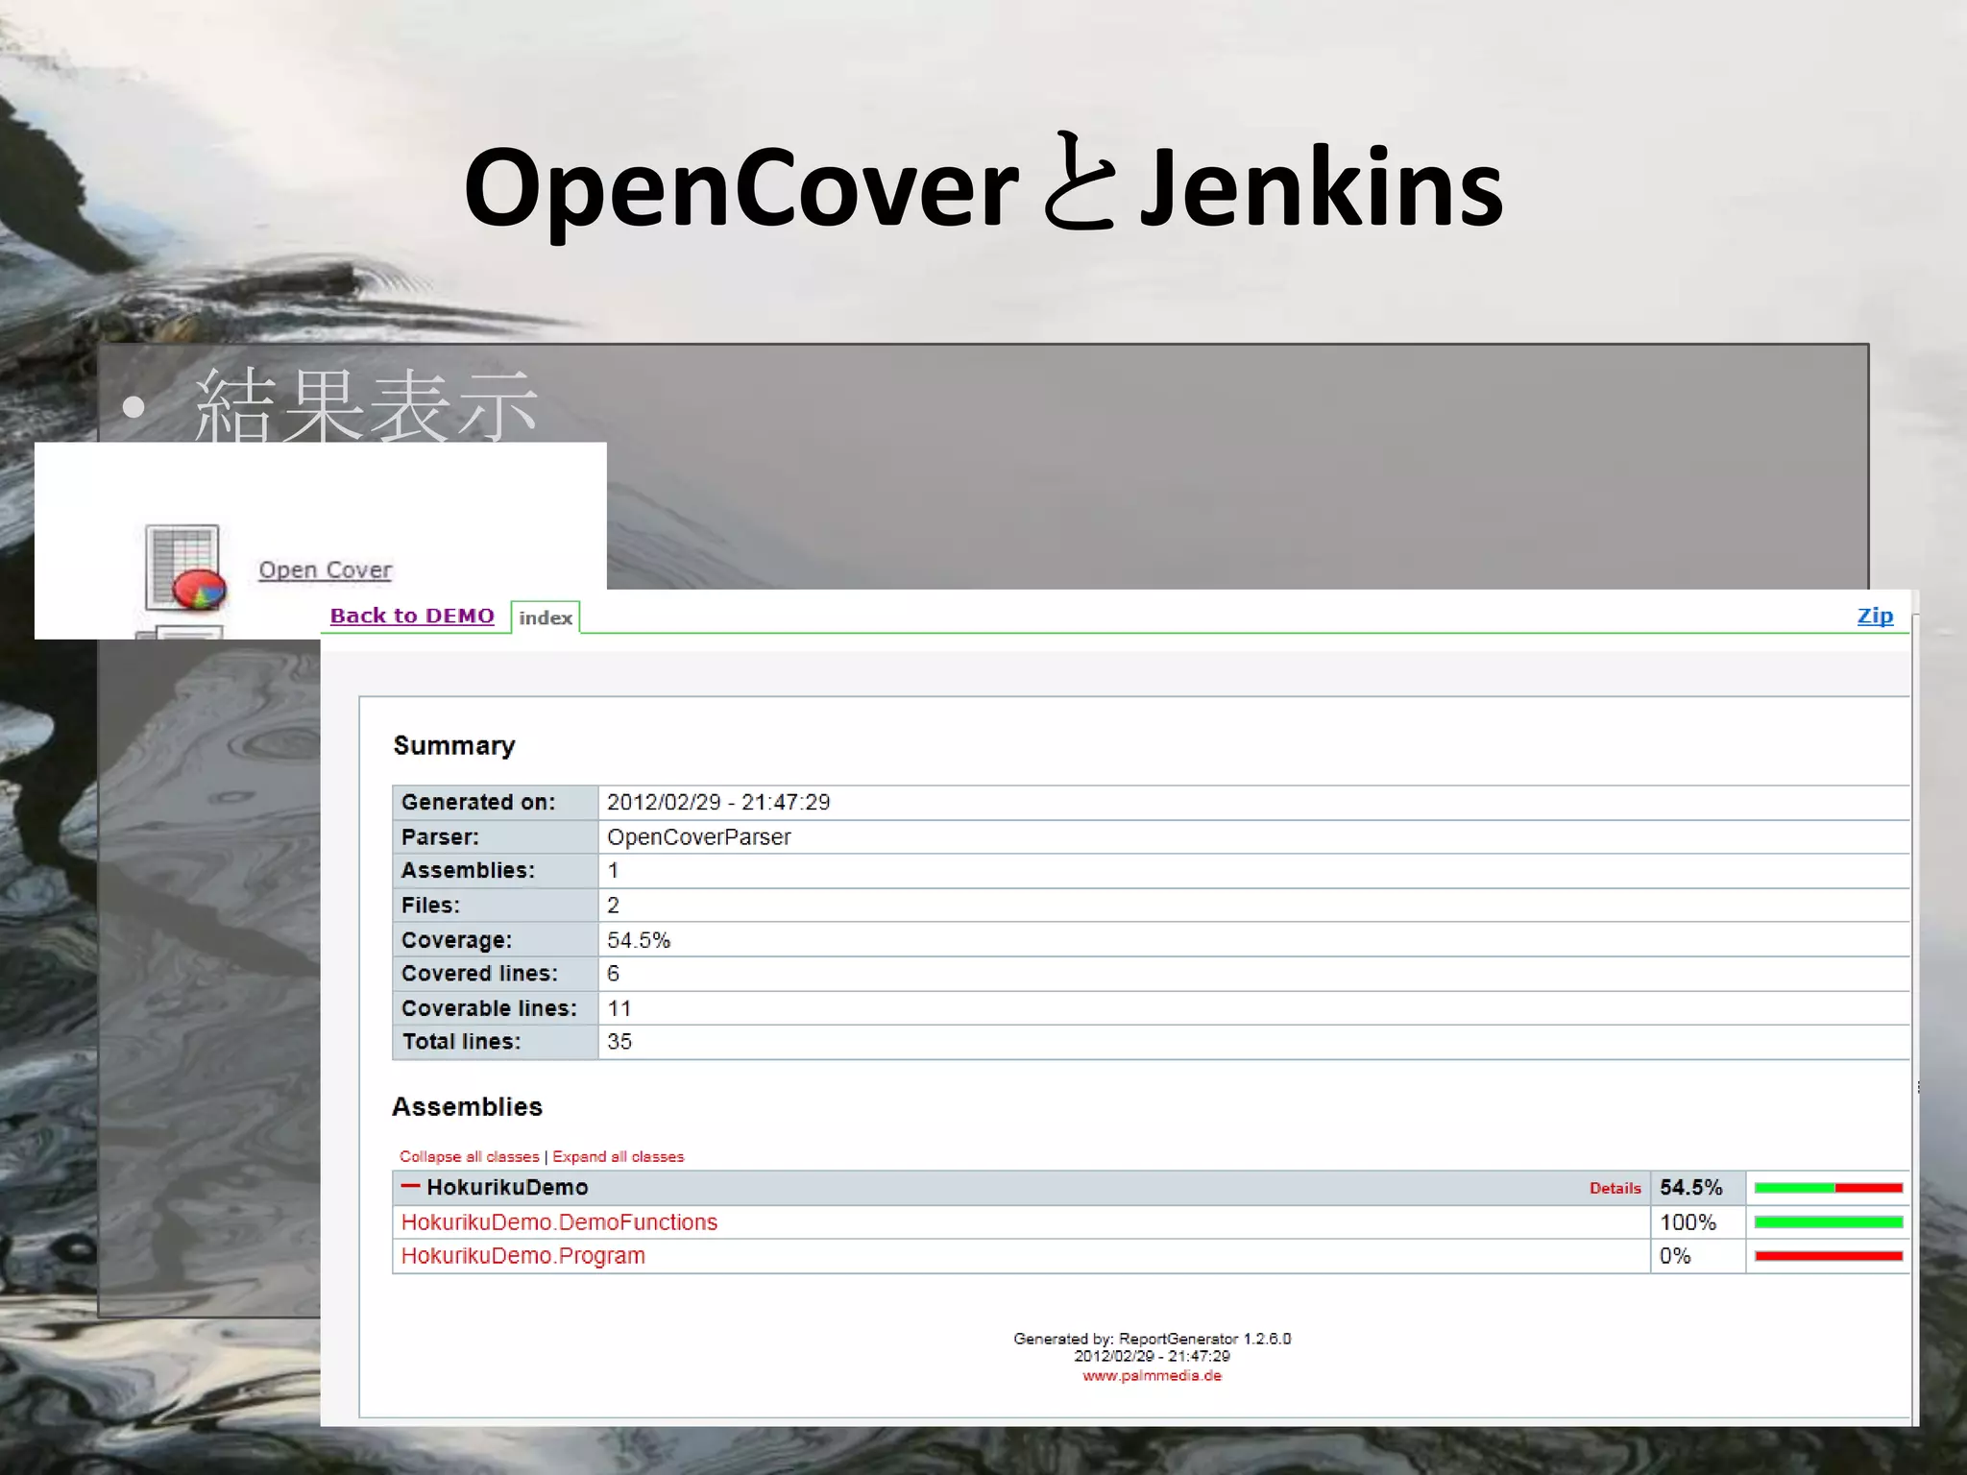Open the Open Cover report icon
1967x1475 pixels.
coord(186,568)
